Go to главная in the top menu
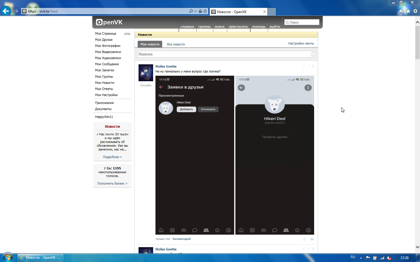 [187, 26]
